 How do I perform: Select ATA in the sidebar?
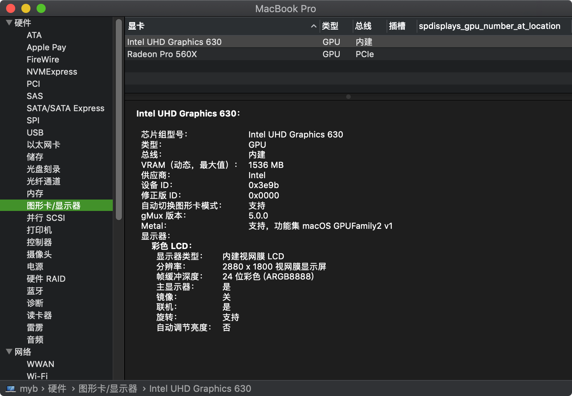(34, 35)
